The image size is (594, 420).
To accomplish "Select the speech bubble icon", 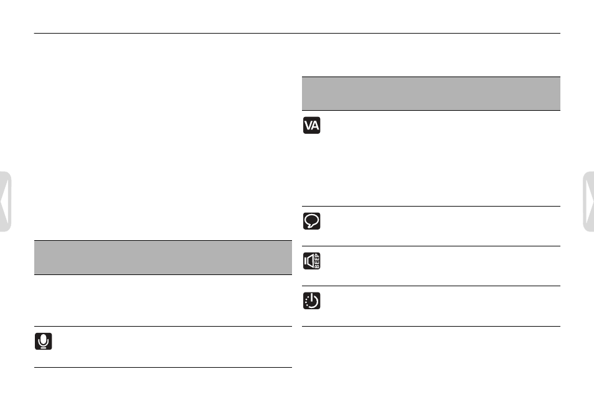I will [311, 221].
